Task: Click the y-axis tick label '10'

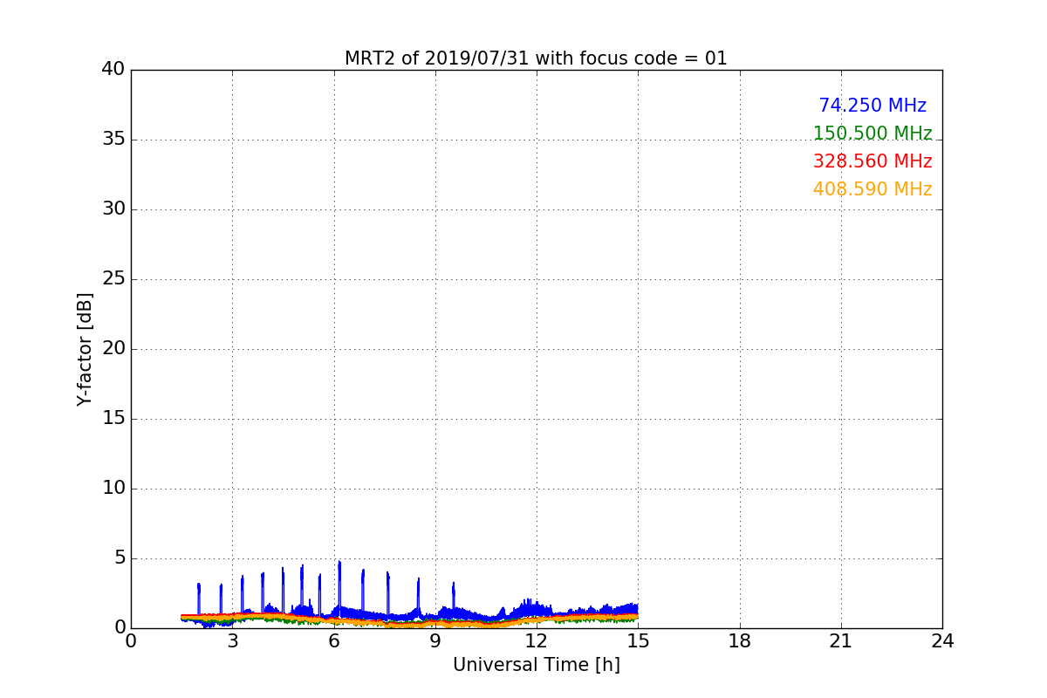Action: tap(113, 489)
